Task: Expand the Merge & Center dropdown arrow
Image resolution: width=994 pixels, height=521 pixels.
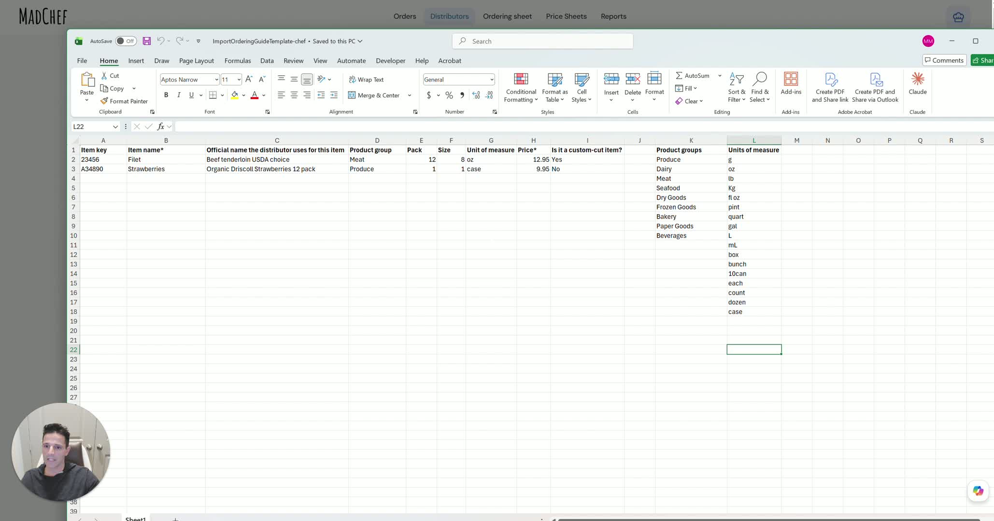Action: pos(410,96)
